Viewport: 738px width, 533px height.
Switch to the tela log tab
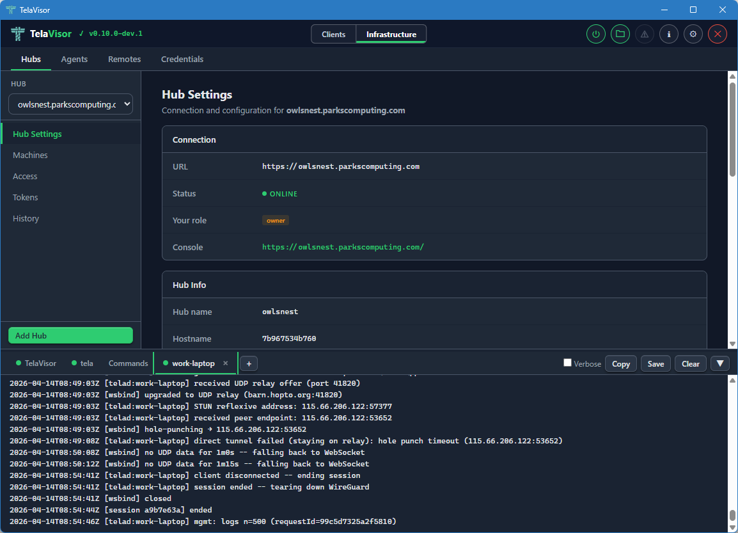tap(86, 363)
